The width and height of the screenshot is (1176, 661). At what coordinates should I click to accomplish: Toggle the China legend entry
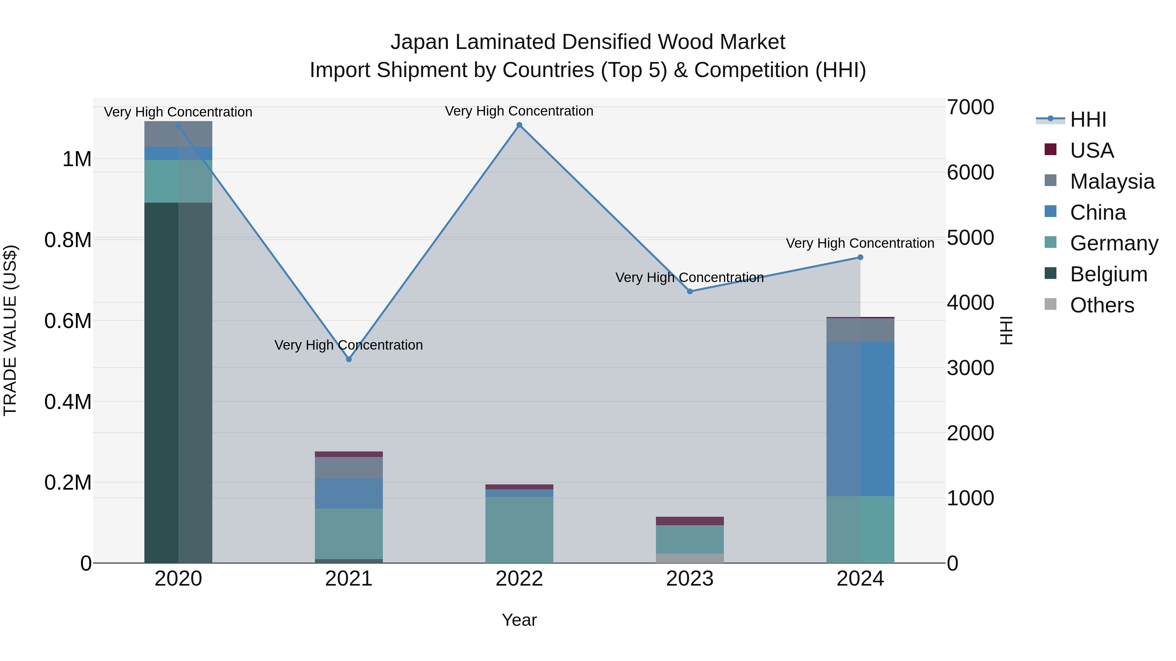coord(1085,212)
